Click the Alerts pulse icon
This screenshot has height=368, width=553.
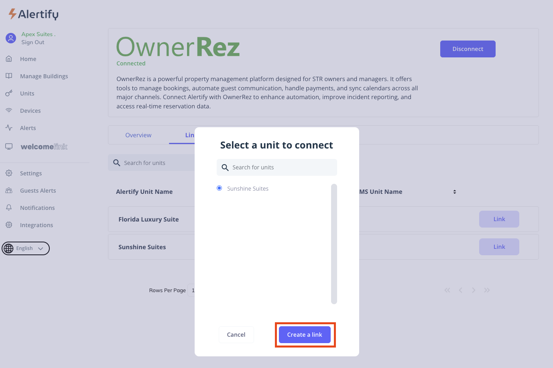click(9, 128)
